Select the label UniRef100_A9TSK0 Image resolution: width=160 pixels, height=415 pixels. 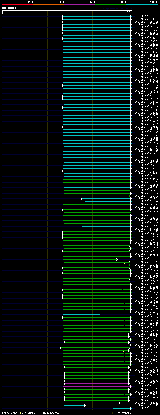[146, 132]
